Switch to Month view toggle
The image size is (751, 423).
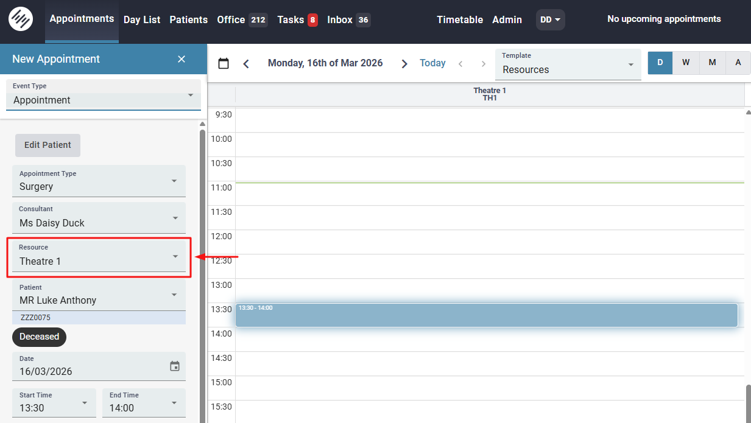[712, 63]
